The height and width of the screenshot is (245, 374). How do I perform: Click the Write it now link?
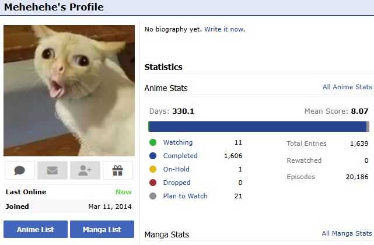tap(224, 29)
